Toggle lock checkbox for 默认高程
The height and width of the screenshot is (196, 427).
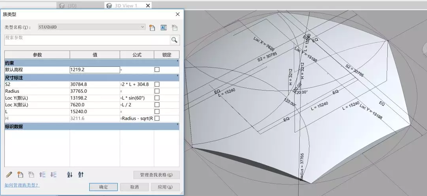[x=157, y=70]
